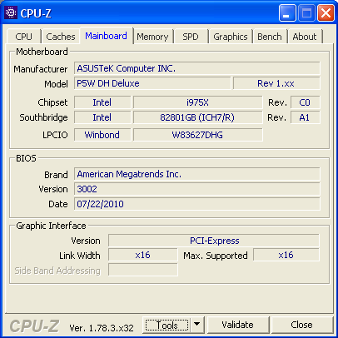Click the version text Ver. 1.78.3.x32
Screen dimensions: 338x338
pos(102,328)
